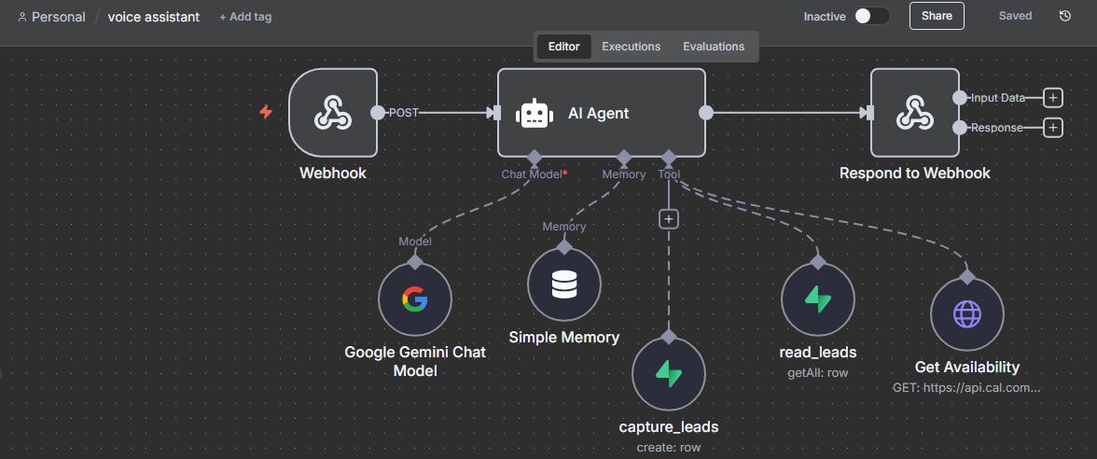Click the plus under Tool connector
1097x459 pixels.
pyautogui.click(x=668, y=219)
